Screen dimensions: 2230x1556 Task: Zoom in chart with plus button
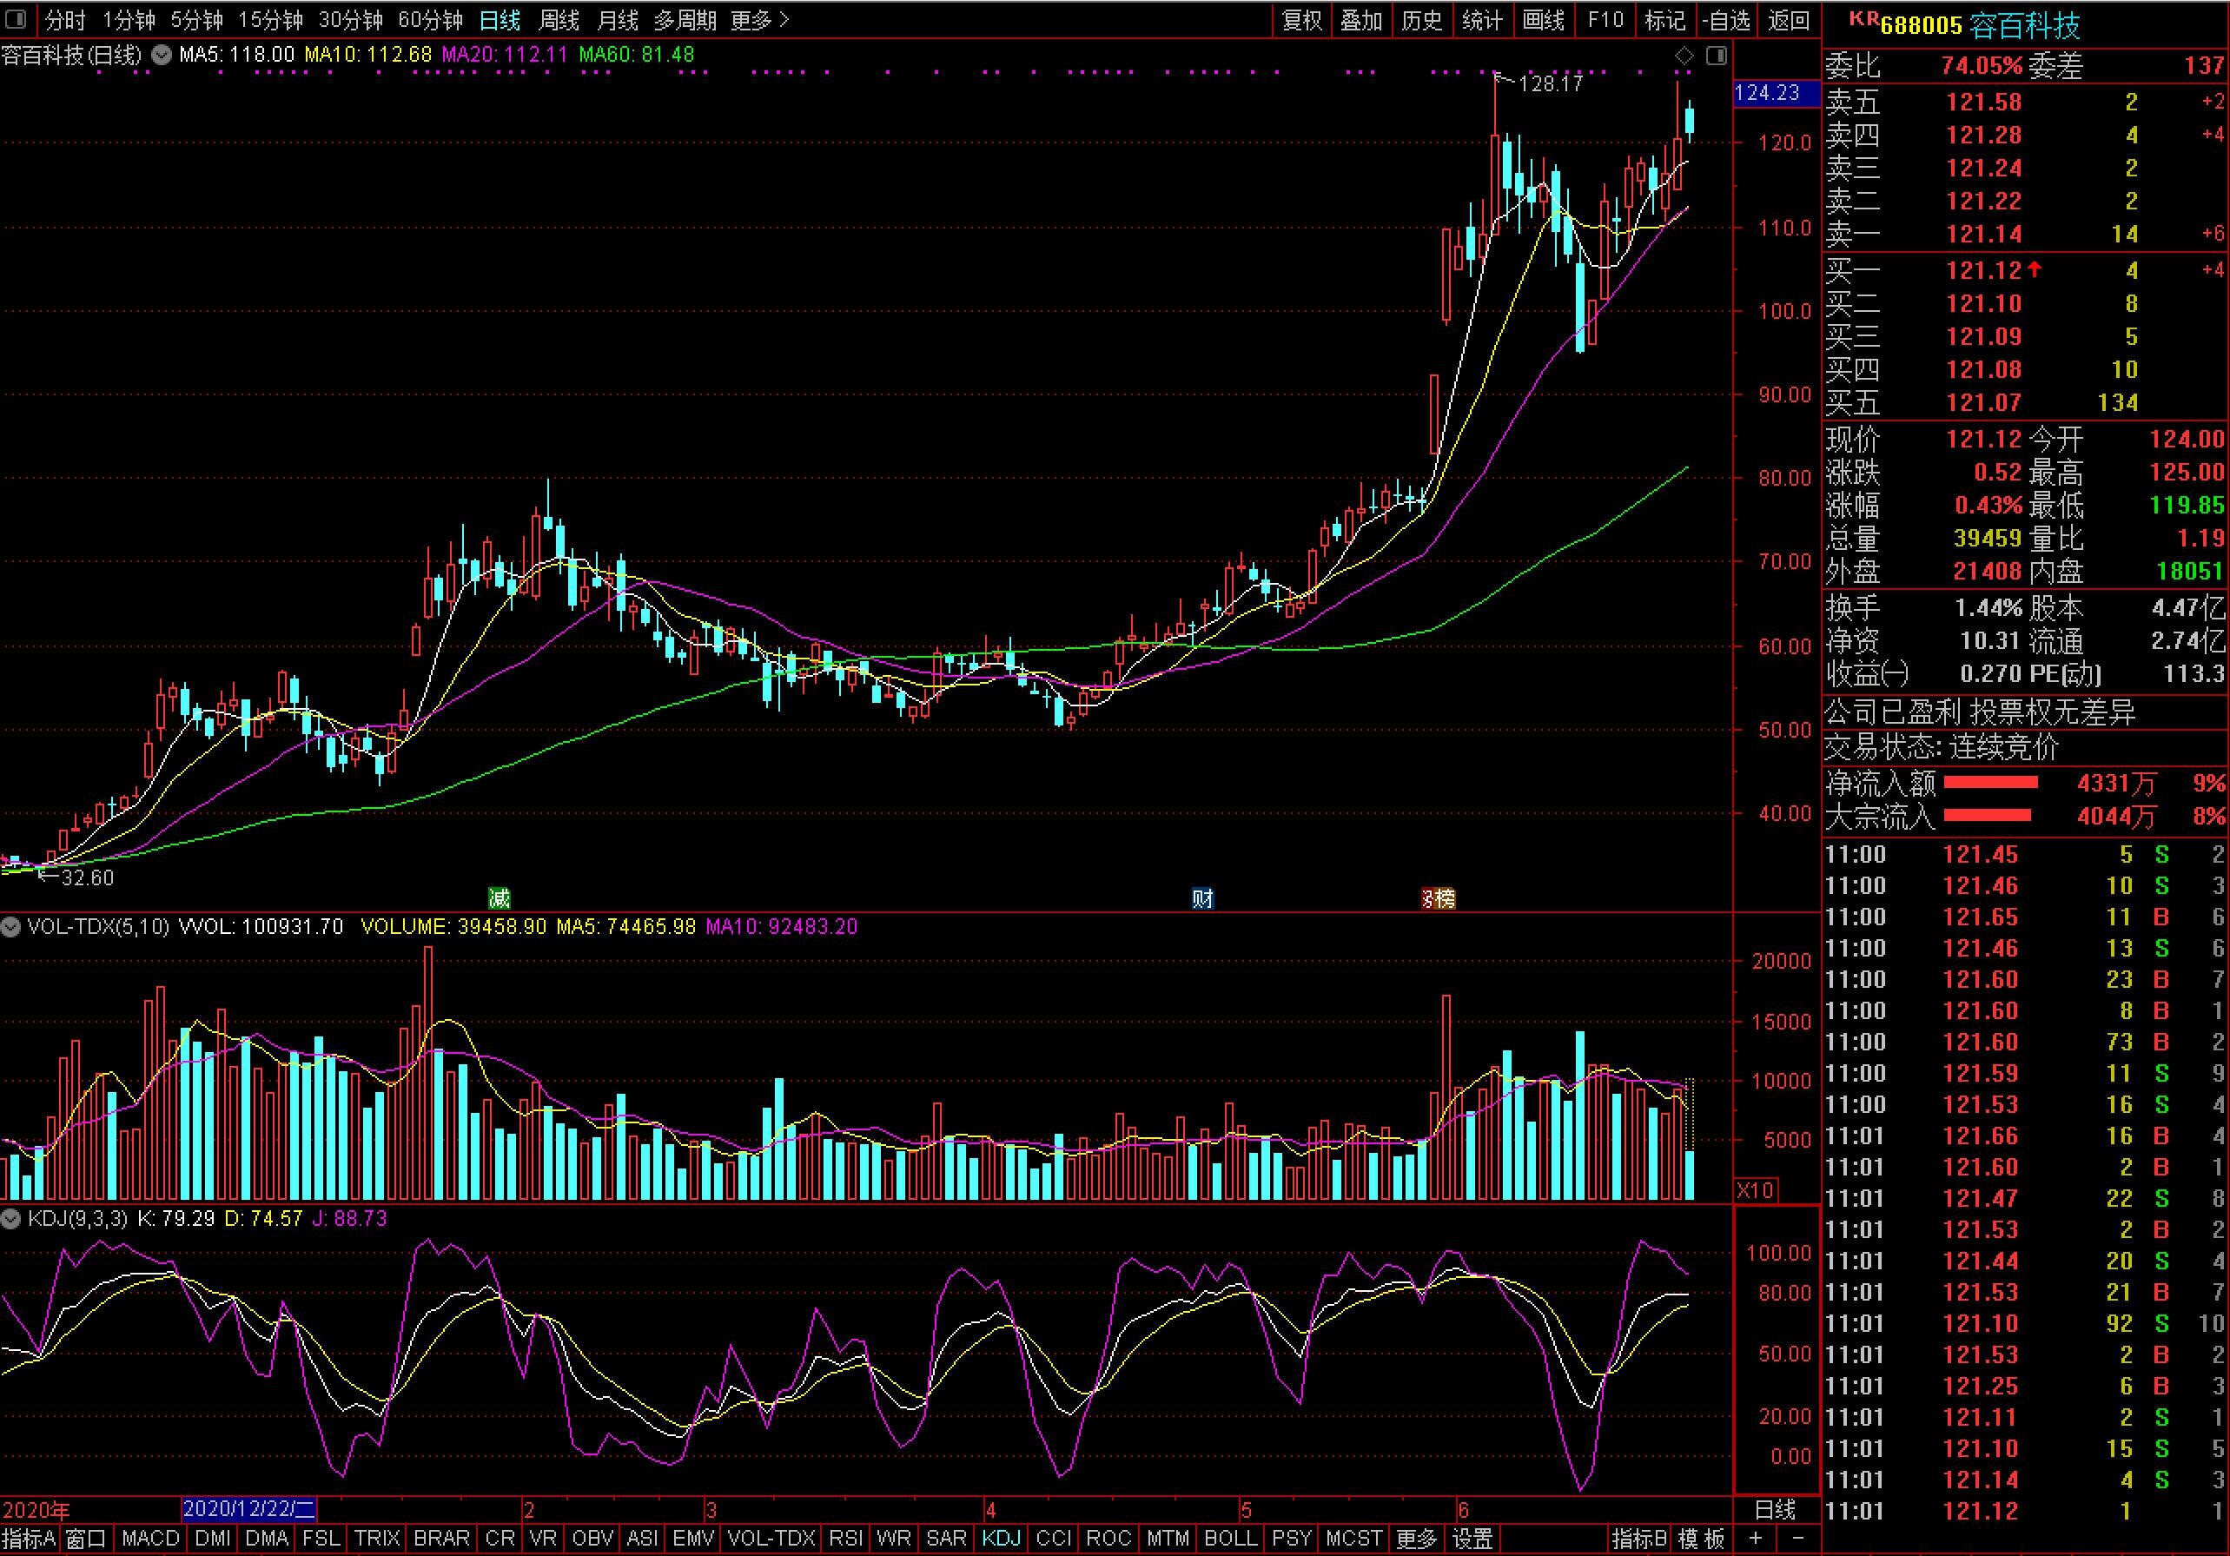(1755, 1539)
